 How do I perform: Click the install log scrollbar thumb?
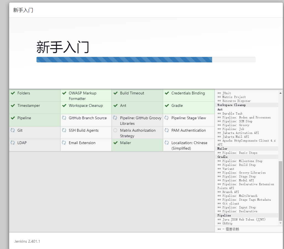(281, 191)
